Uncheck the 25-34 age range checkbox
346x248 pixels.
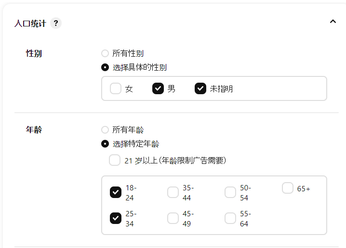point(116,218)
